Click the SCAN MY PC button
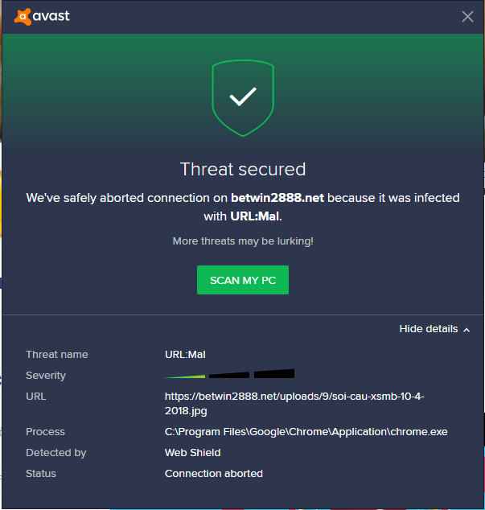 coord(242,280)
